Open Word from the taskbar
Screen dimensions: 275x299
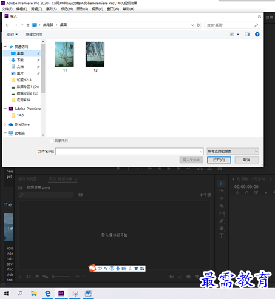click(88, 294)
